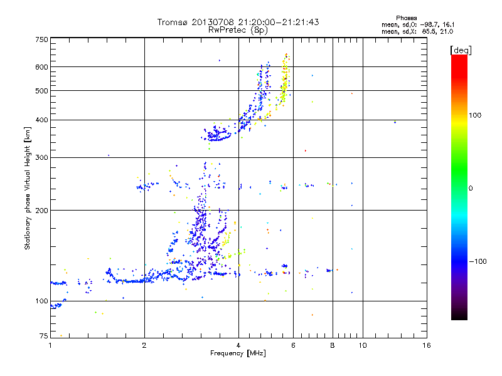Viewport: 502px width, 376px height.
Task: Click the x-axis tick label '8'
Action: click(333, 345)
